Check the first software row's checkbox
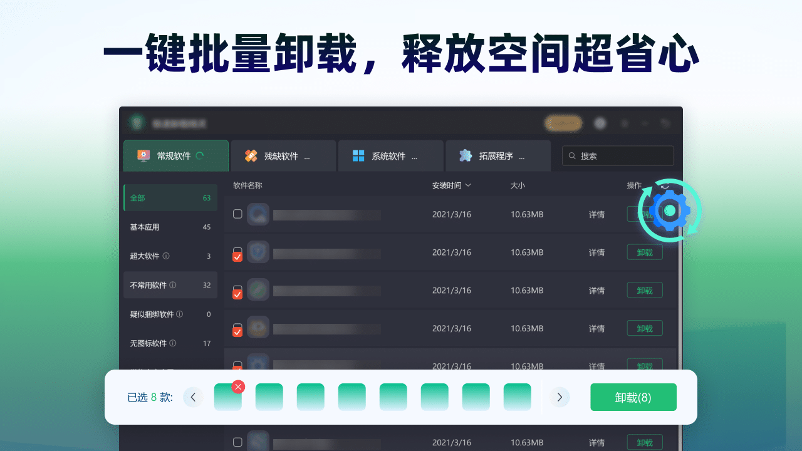Image resolution: width=802 pixels, height=451 pixels. click(237, 214)
